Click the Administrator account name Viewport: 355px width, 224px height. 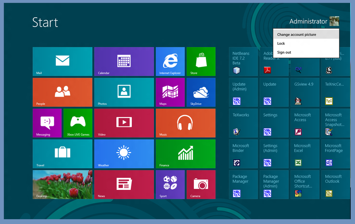(308, 21)
